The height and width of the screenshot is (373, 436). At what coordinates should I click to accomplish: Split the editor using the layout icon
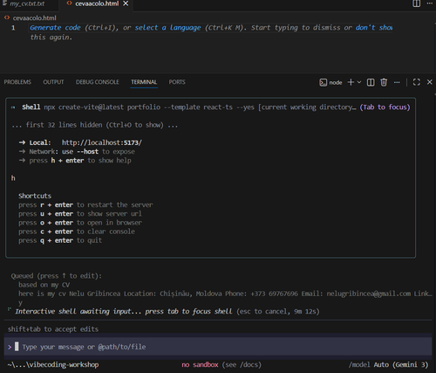pos(416,3)
